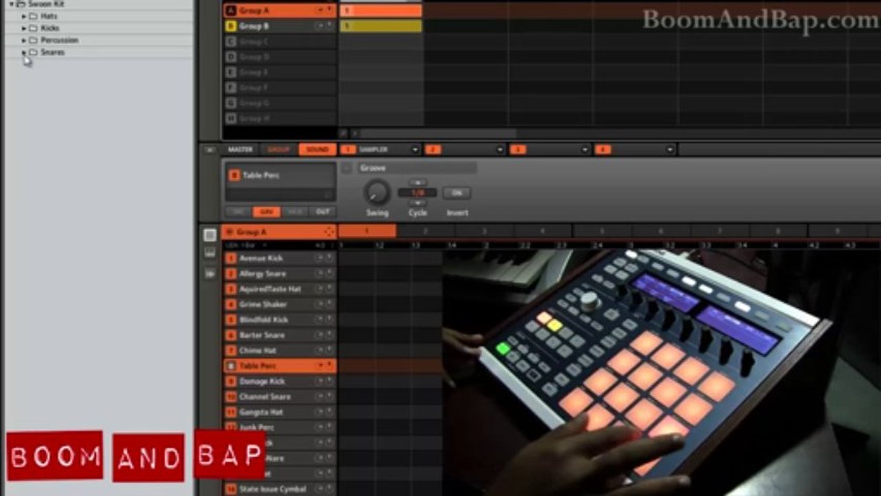
Task: Click the number 2 badge on Allergy Snare
Action: pyautogui.click(x=231, y=273)
